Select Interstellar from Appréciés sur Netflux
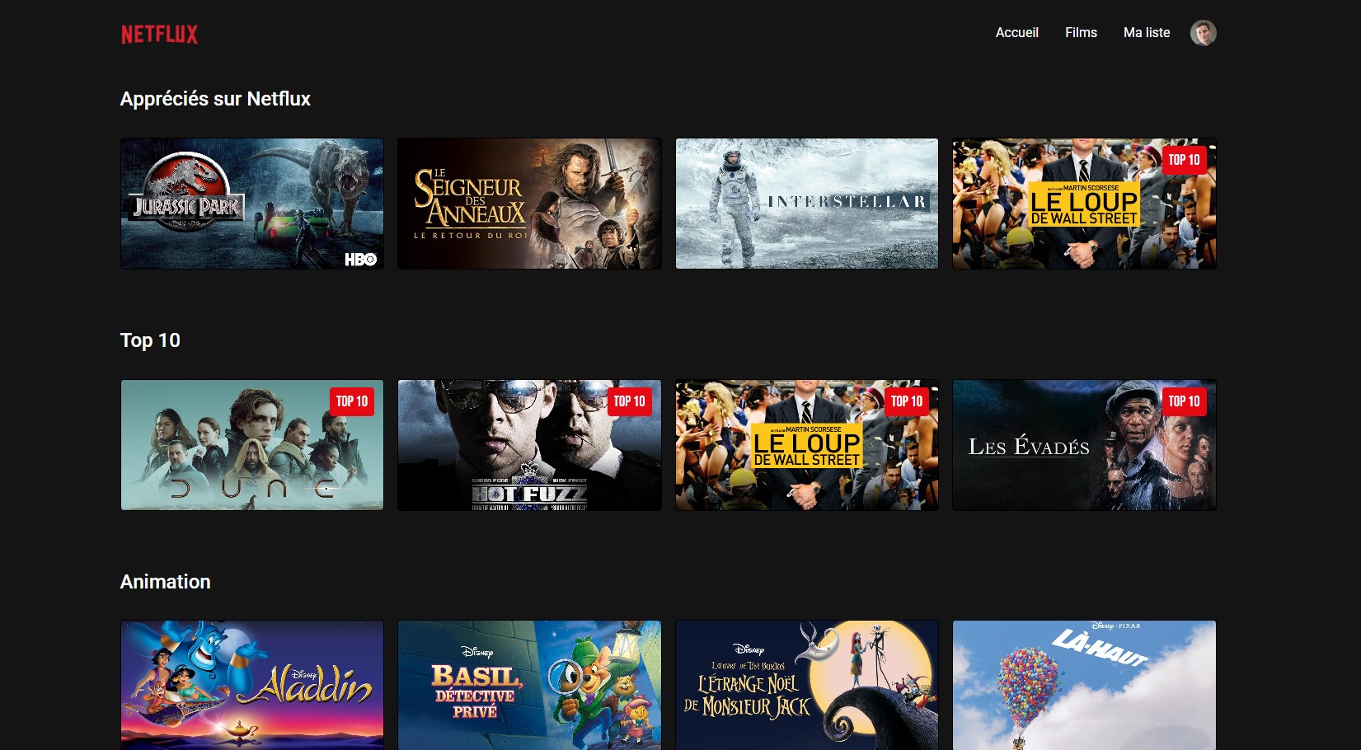This screenshot has width=1361, height=750. 806,203
